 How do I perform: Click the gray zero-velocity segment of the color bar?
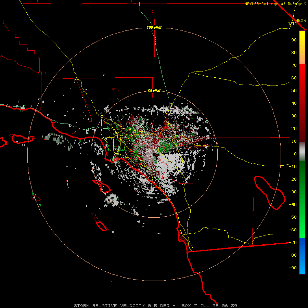click(x=302, y=152)
